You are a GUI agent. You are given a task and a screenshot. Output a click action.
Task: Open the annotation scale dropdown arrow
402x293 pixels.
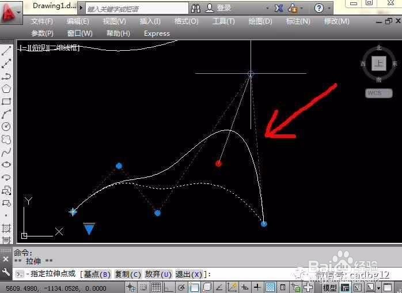(378, 288)
